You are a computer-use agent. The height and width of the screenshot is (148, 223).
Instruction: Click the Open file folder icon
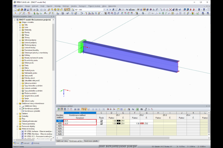(18, 10)
